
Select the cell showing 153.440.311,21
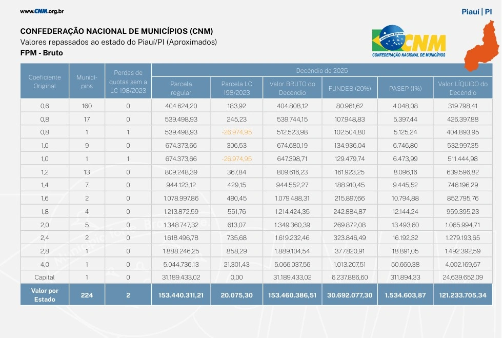[181, 294]
